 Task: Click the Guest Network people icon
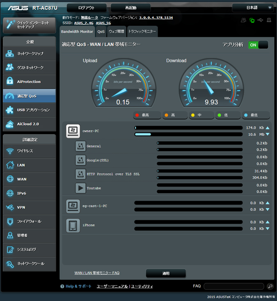(9, 67)
